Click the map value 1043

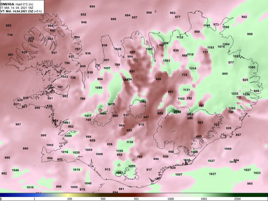pyautogui.click(x=64, y=77)
